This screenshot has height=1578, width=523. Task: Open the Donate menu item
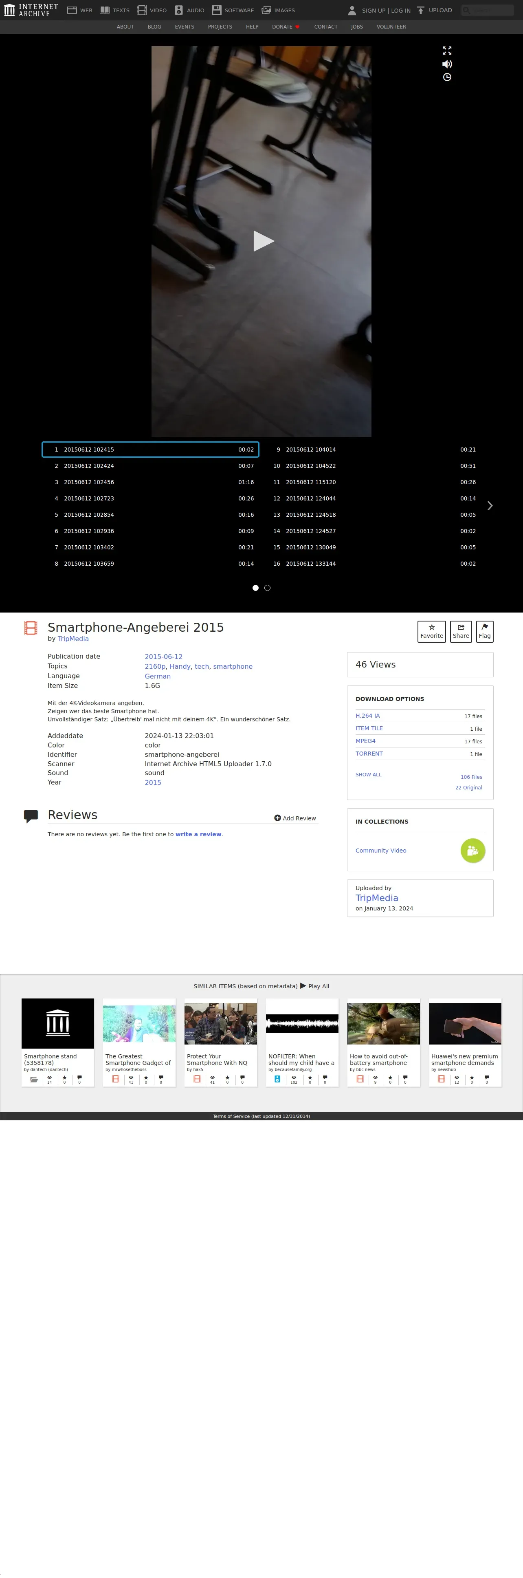coord(286,27)
